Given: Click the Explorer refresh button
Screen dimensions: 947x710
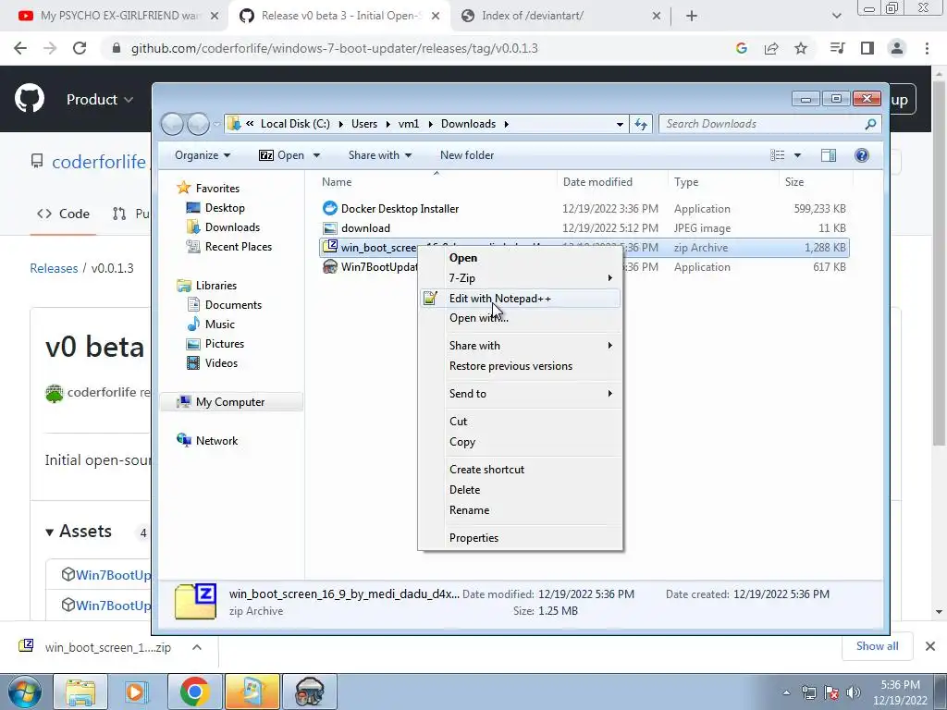Looking at the screenshot, I should (641, 124).
